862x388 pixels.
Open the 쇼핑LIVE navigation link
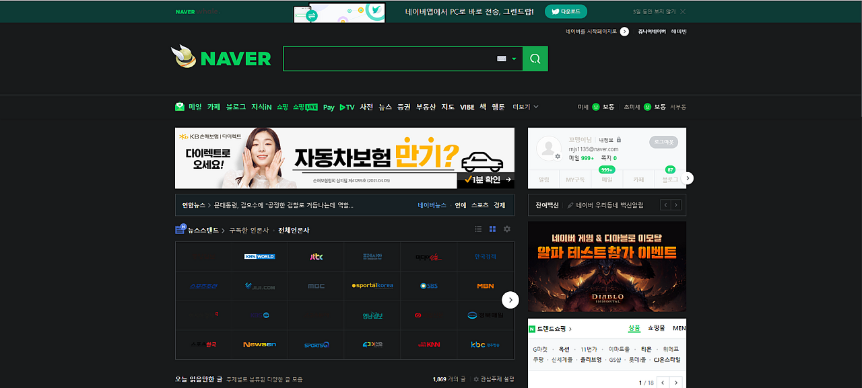tap(305, 107)
